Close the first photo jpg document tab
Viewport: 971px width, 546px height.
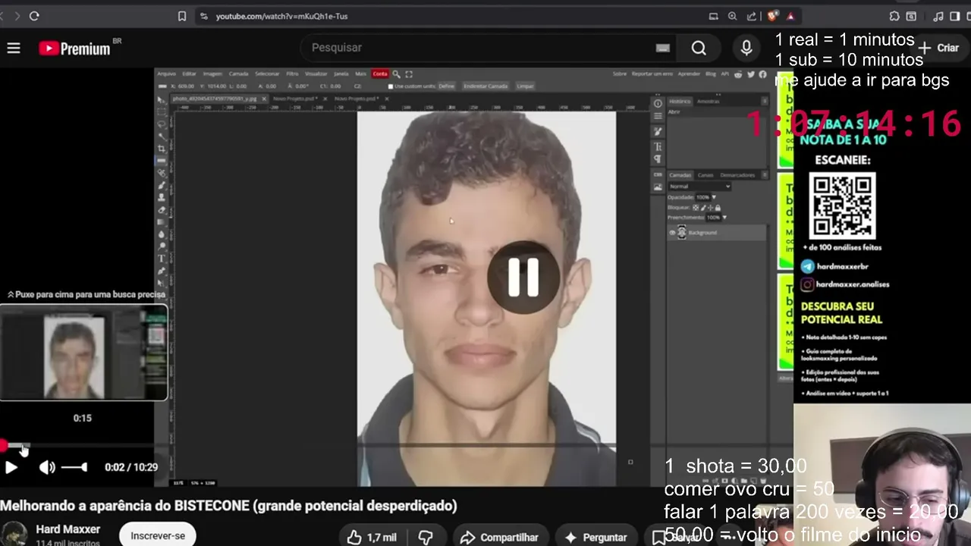264,99
